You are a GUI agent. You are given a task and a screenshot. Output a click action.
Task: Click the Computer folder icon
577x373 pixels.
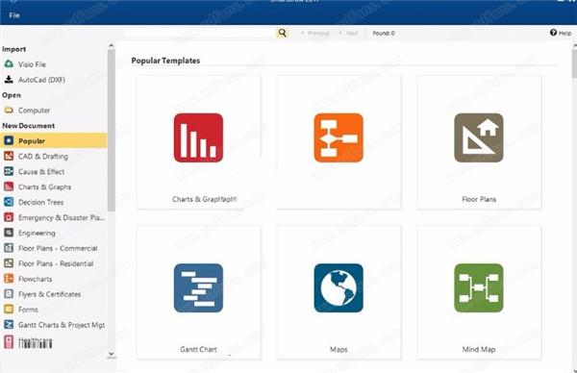pyautogui.click(x=9, y=110)
